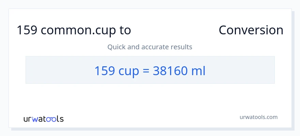300x136 pixels.
Task: Click the ".com" part of the footer link
Action: coord(271,117)
